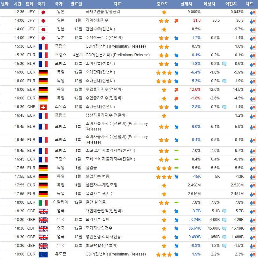Click the underlined EUR currency link

tap(31, 46)
